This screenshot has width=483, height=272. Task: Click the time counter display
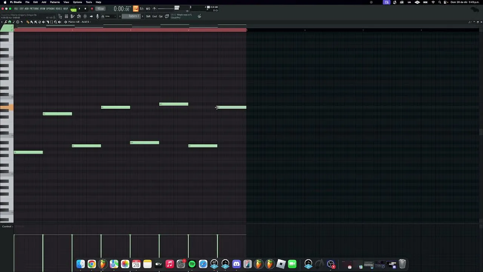122,9
